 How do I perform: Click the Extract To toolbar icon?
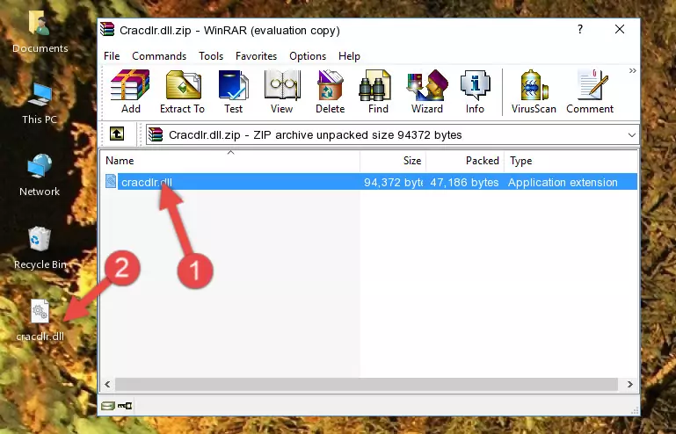[182, 91]
